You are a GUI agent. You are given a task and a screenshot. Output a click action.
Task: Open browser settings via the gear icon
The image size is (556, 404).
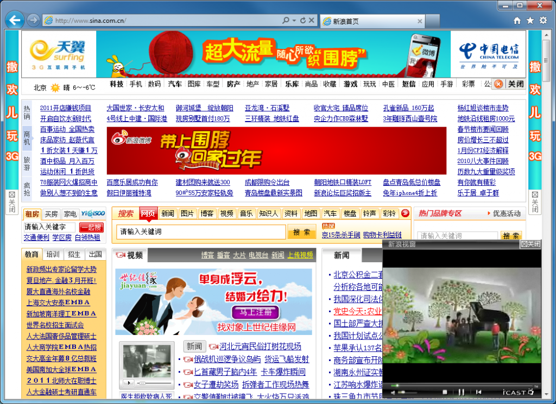(x=544, y=20)
